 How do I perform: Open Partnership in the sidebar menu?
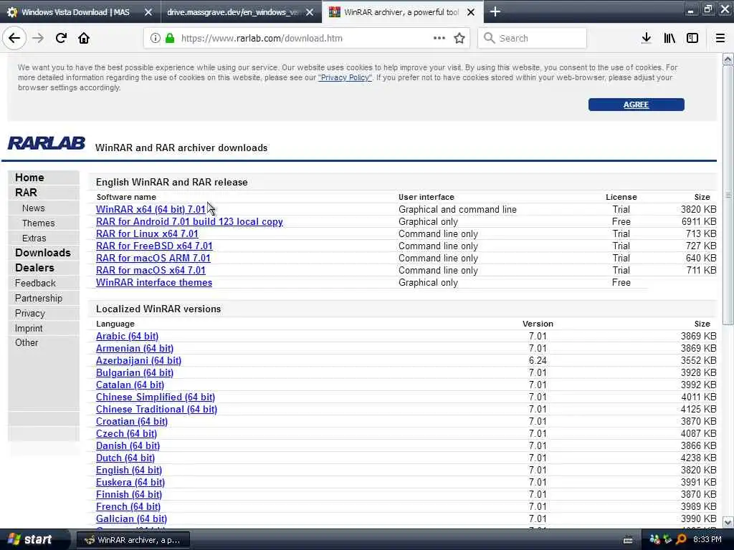pyautogui.click(x=39, y=298)
